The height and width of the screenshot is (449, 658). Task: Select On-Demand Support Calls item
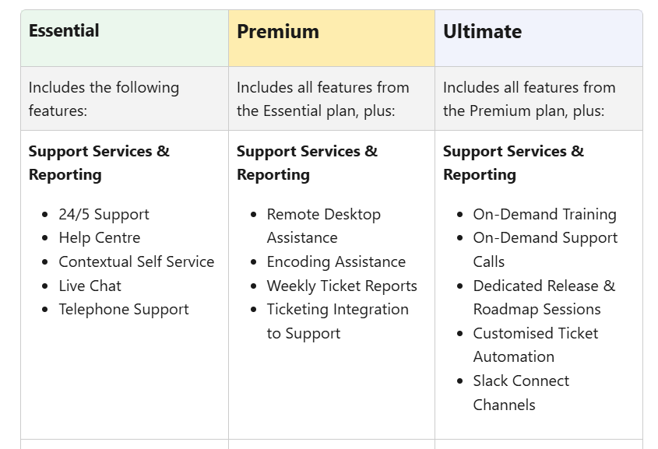tap(545, 249)
